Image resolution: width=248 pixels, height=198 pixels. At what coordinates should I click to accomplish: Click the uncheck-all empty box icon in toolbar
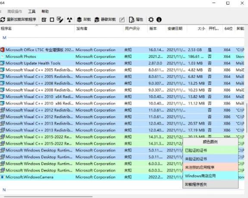52,20
